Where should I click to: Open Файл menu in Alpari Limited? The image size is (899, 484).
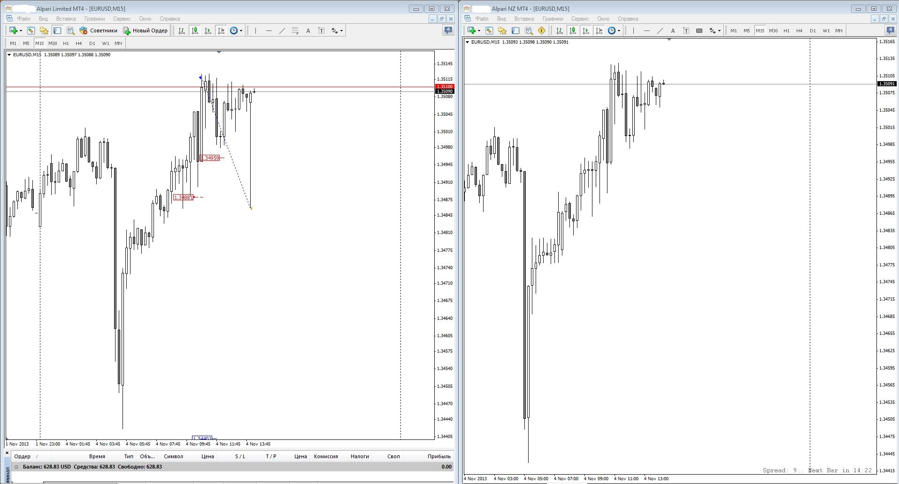(x=23, y=19)
